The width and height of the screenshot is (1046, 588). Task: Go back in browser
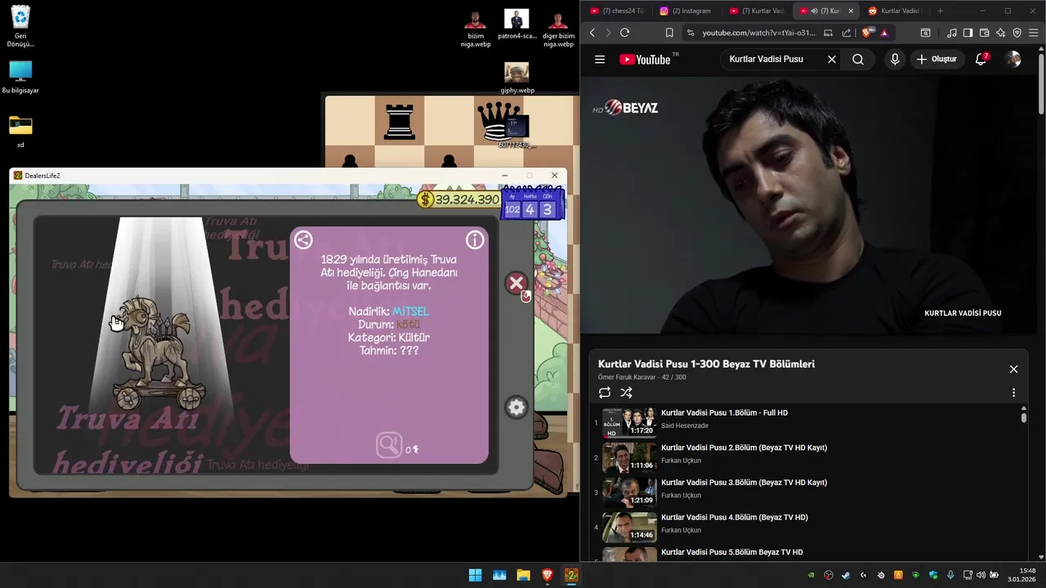coord(592,33)
